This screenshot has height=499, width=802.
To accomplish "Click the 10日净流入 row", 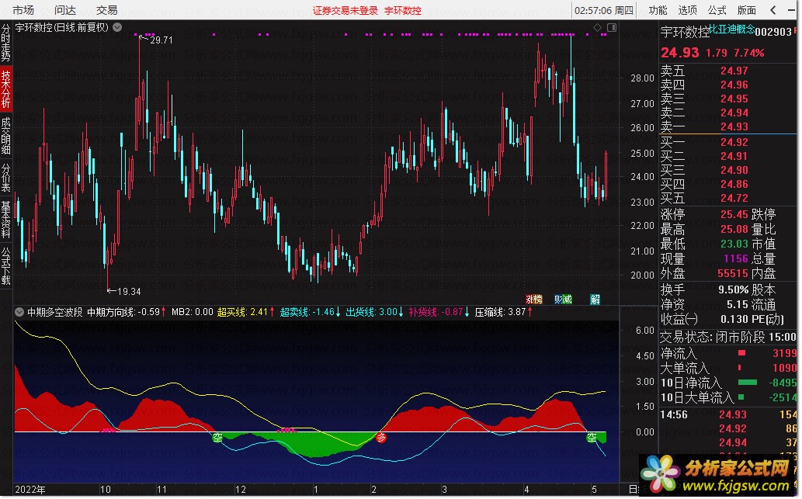I will pyautogui.click(x=727, y=383).
